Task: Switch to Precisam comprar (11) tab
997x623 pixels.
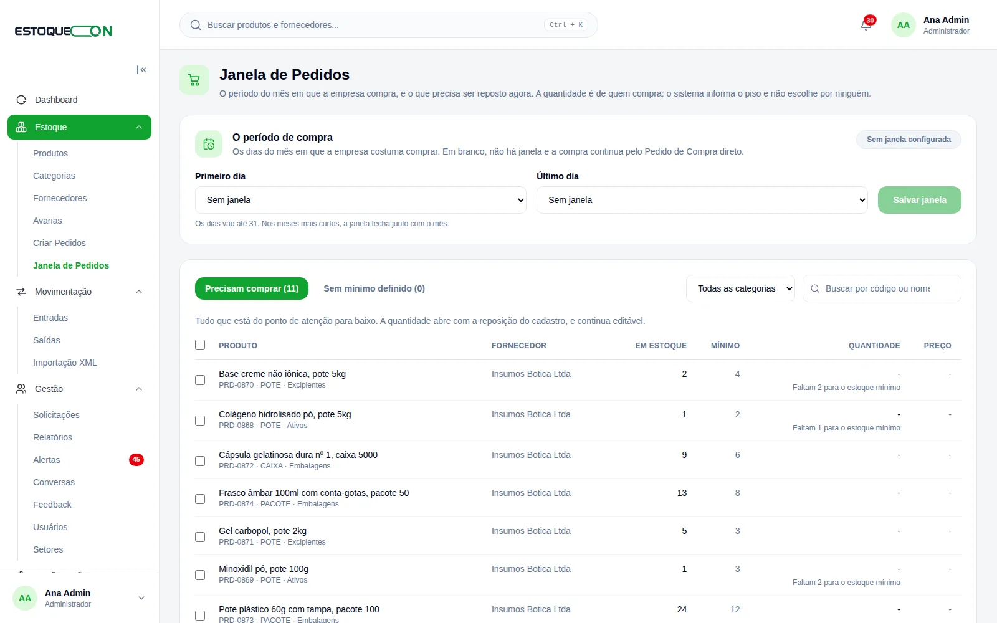Action: (252, 288)
